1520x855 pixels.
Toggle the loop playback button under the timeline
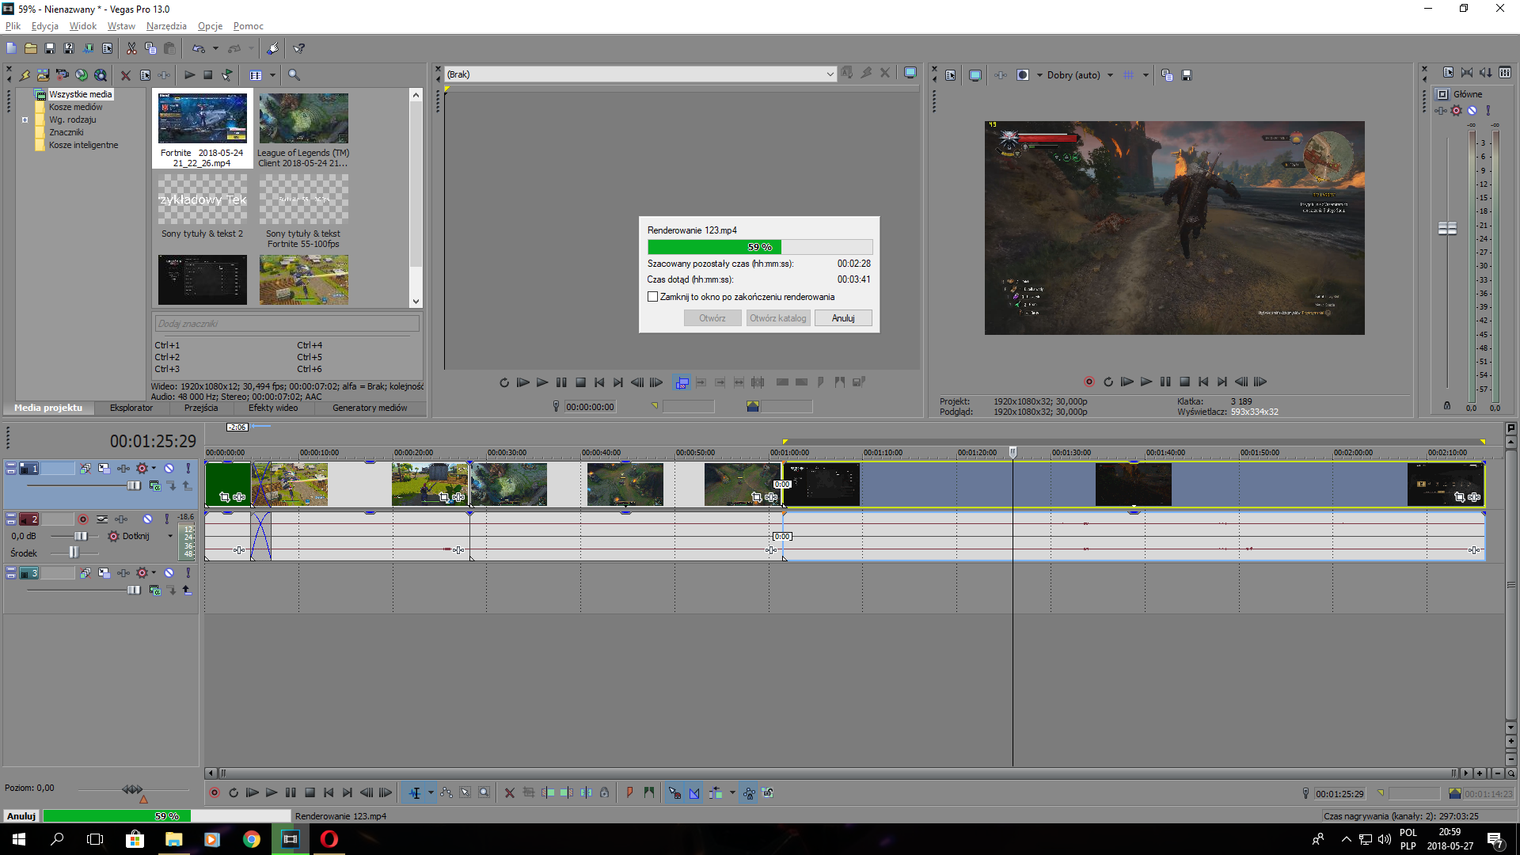pyautogui.click(x=234, y=792)
